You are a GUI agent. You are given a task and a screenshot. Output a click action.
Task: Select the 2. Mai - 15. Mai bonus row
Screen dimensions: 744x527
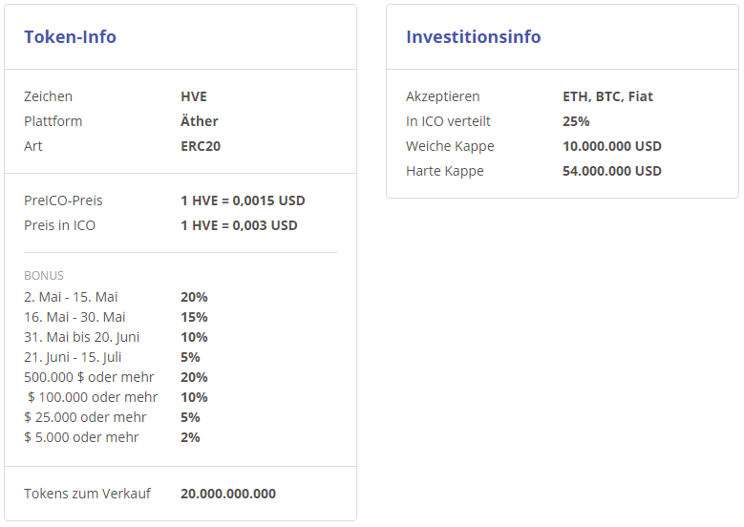(x=116, y=297)
